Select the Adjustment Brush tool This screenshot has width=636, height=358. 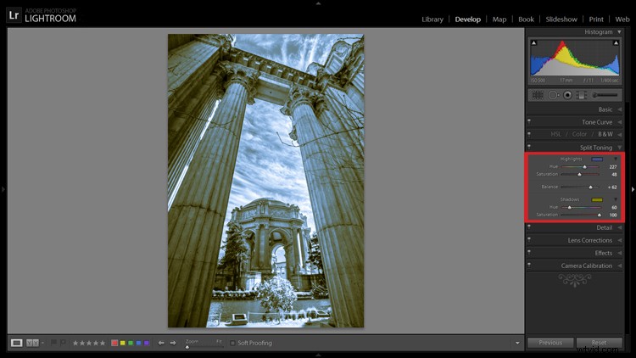click(x=605, y=95)
